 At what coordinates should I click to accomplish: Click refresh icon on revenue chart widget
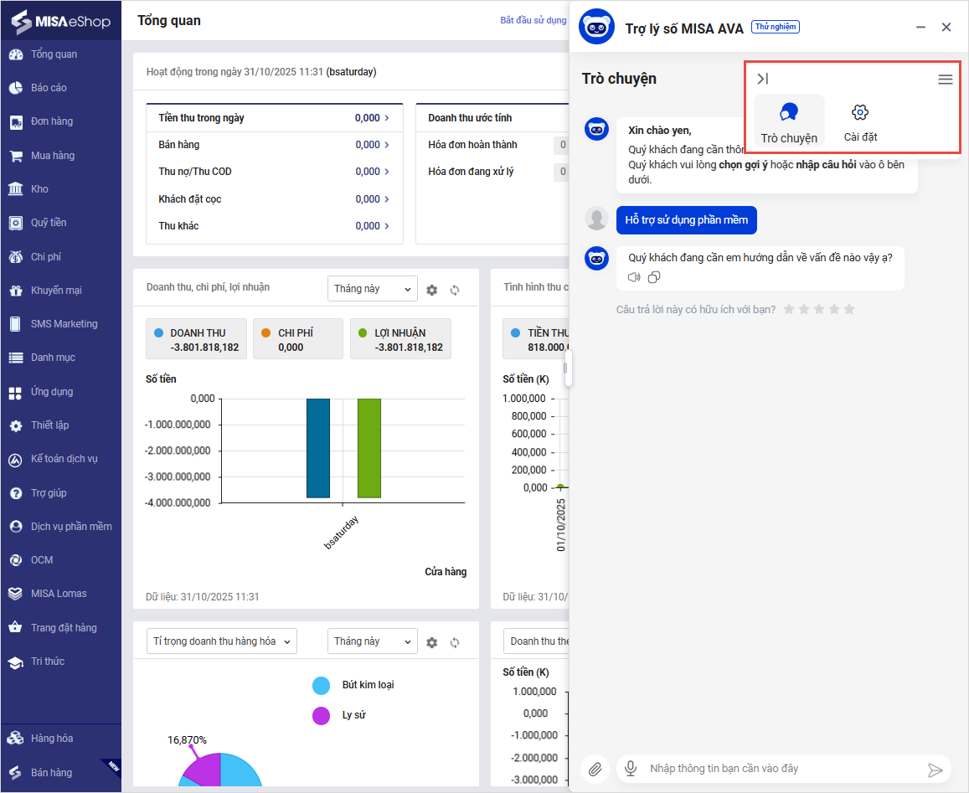[455, 290]
